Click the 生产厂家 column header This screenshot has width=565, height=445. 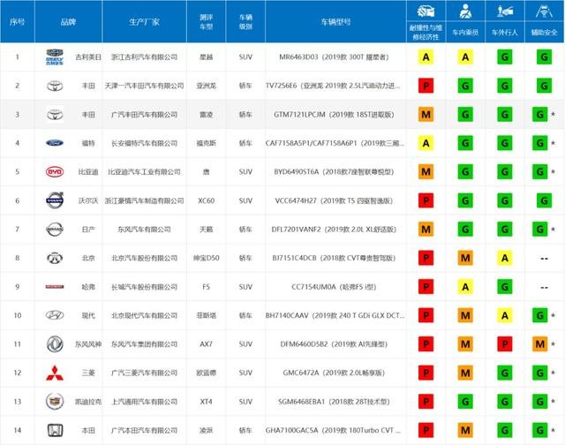pyautogui.click(x=144, y=21)
